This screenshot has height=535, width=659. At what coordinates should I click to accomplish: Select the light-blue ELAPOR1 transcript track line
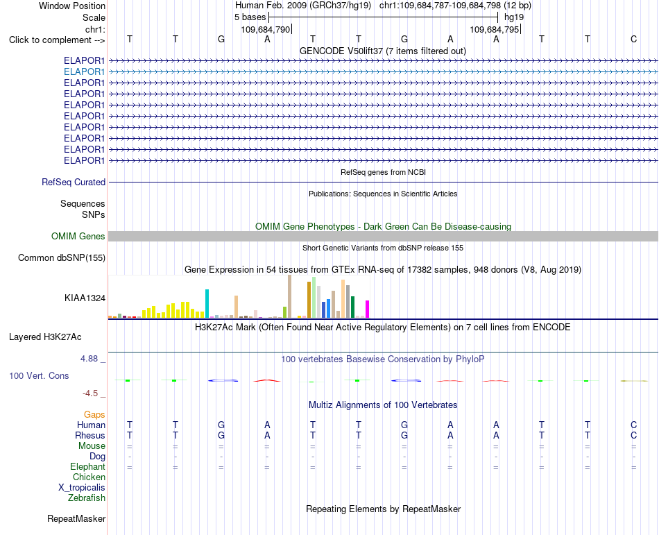pos(383,72)
